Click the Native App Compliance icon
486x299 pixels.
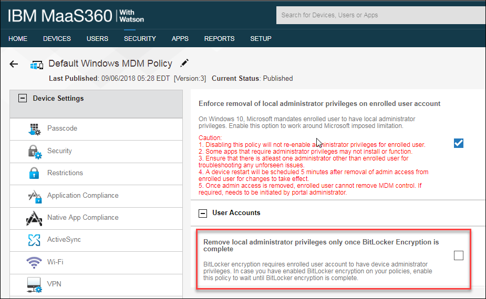coord(34,218)
